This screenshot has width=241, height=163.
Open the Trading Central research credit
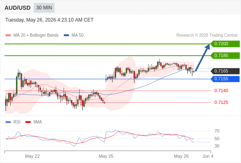pos(207,35)
